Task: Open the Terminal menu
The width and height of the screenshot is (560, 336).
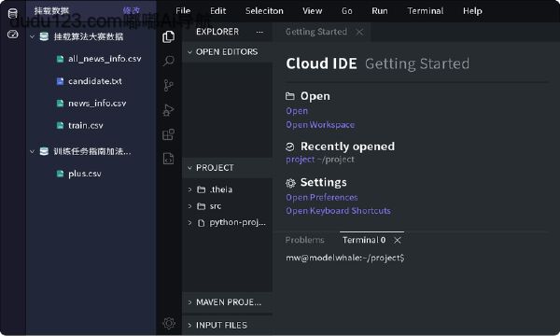Action: 426,11
